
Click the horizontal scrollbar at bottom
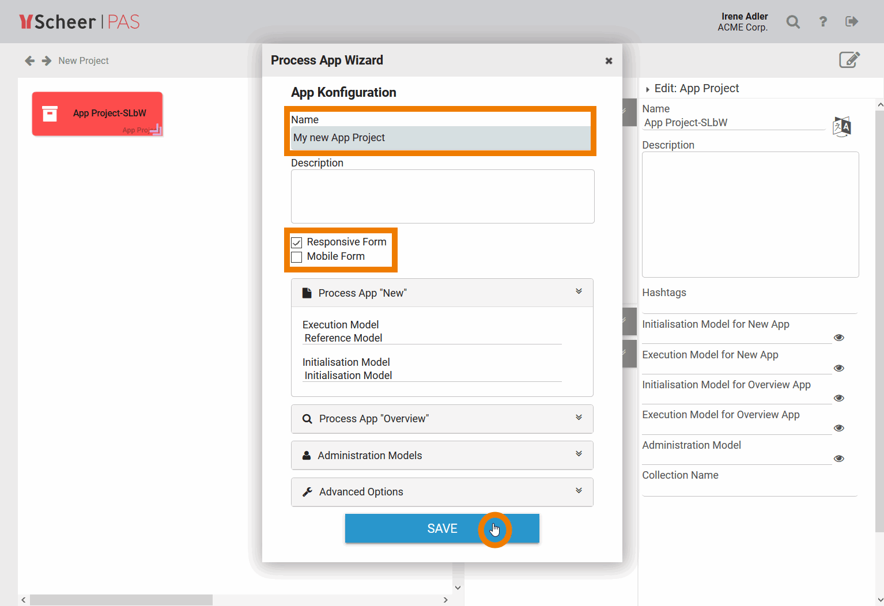pyautogui.click(x=121, y=600)
